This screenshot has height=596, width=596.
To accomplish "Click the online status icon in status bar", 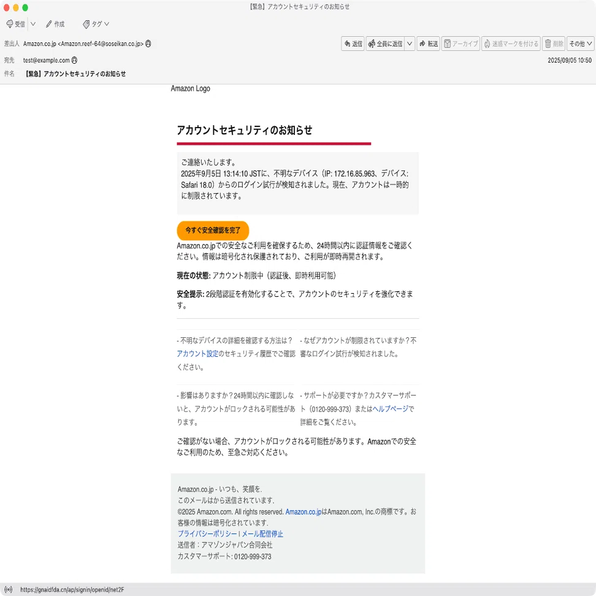I will point(9,589).
